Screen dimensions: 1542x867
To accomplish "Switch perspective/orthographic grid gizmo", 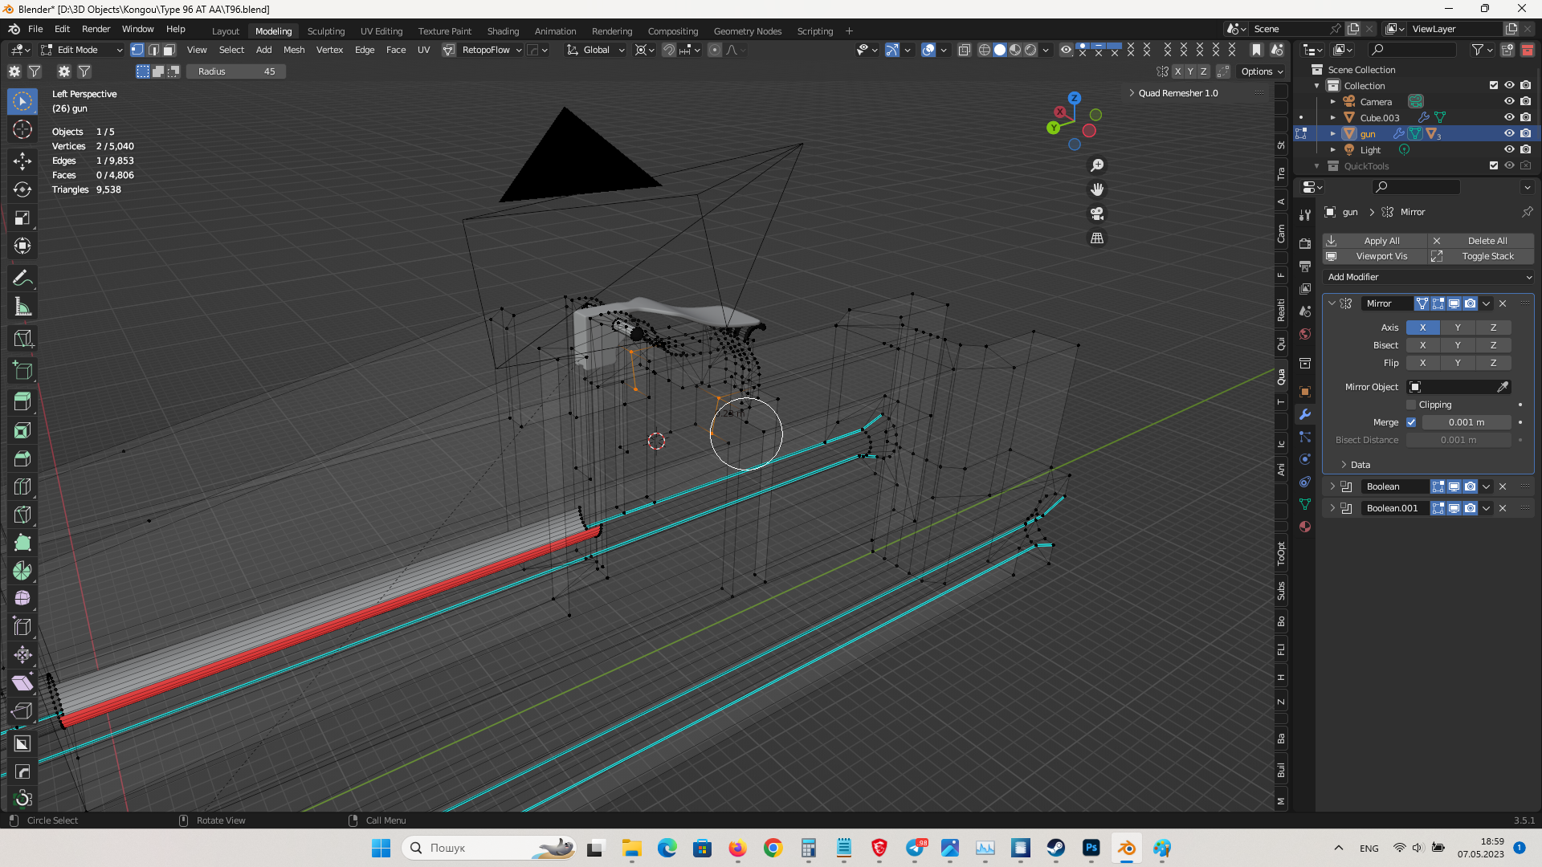I will pos(1097,238).
